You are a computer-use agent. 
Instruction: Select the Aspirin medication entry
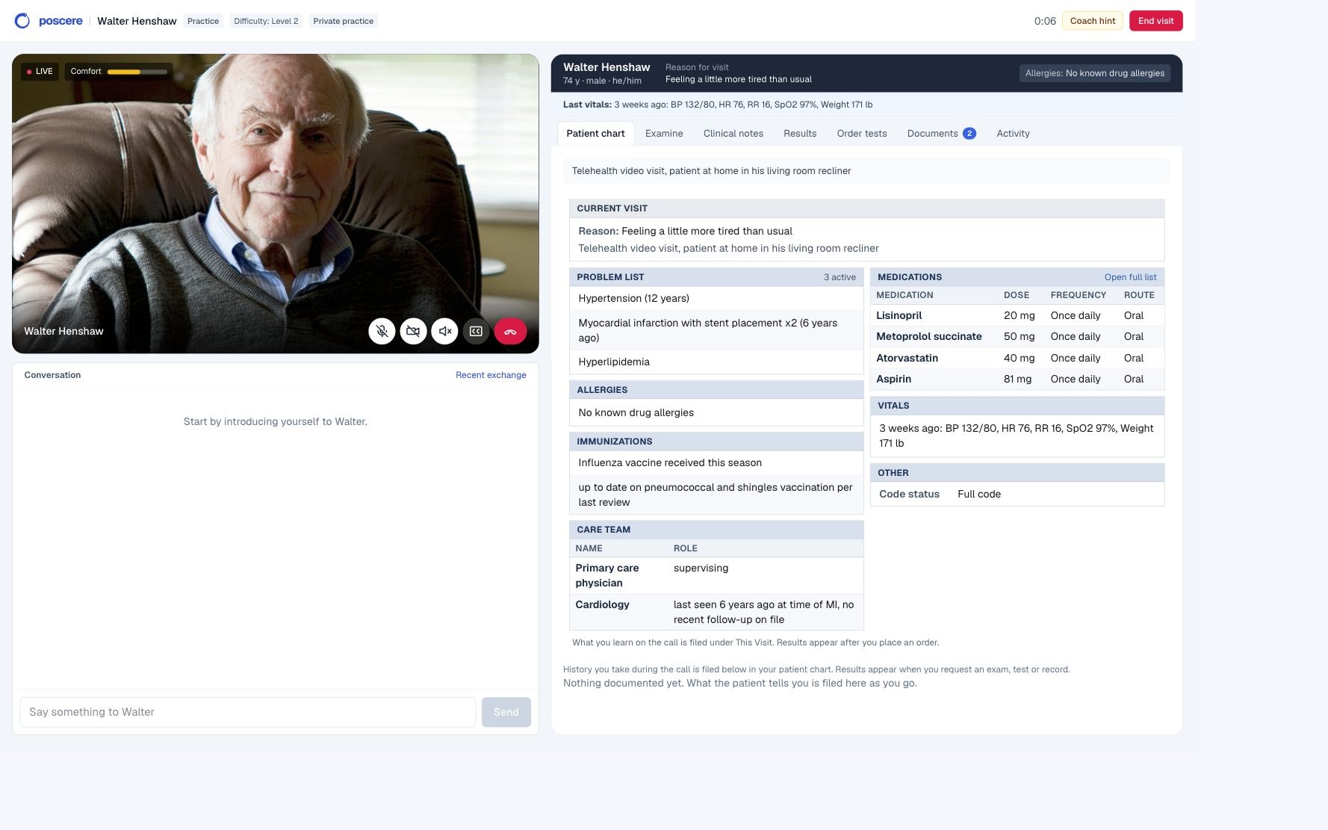1017,379
